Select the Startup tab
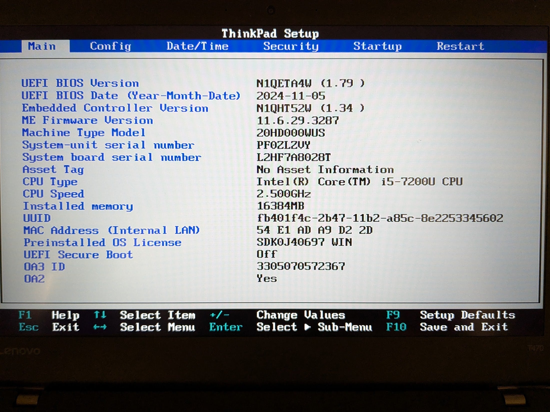This screenshot has width=550, height=412. (377, 46)
